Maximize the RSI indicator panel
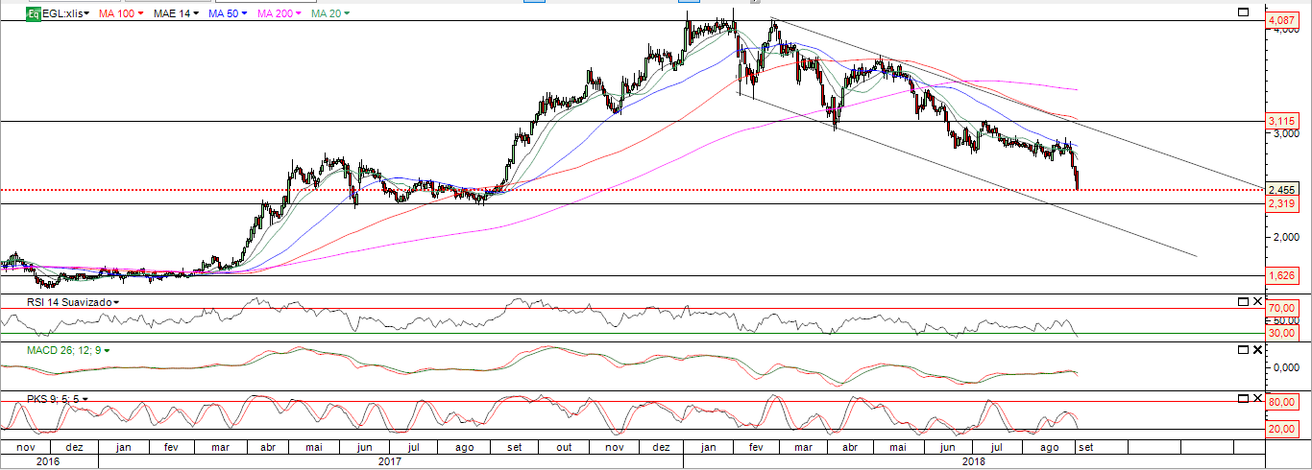1312x470 pixels. [1242, 302]
